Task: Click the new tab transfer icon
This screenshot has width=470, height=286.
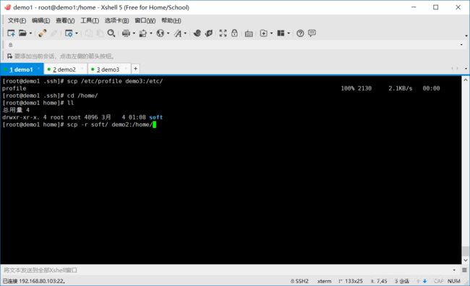Action: point(263,33)
